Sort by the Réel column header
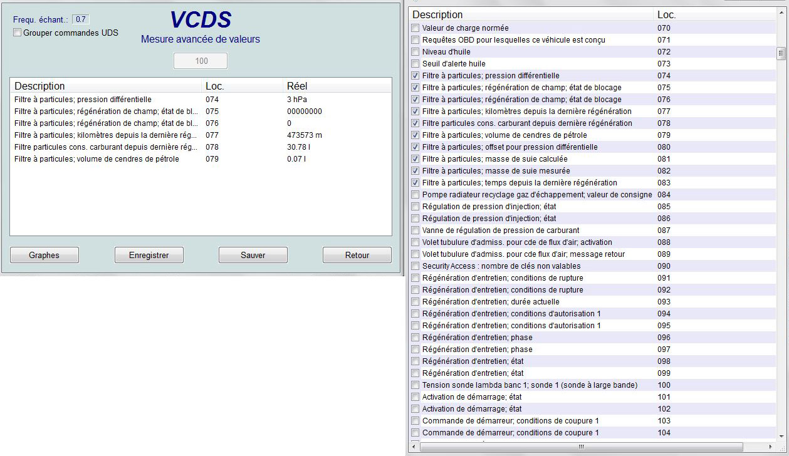Image resolution: width=789 pixels, height=456 pixels. tap(297, 86)
